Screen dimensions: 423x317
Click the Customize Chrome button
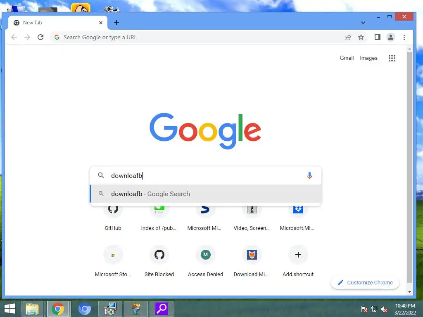[x=365, y=282]
